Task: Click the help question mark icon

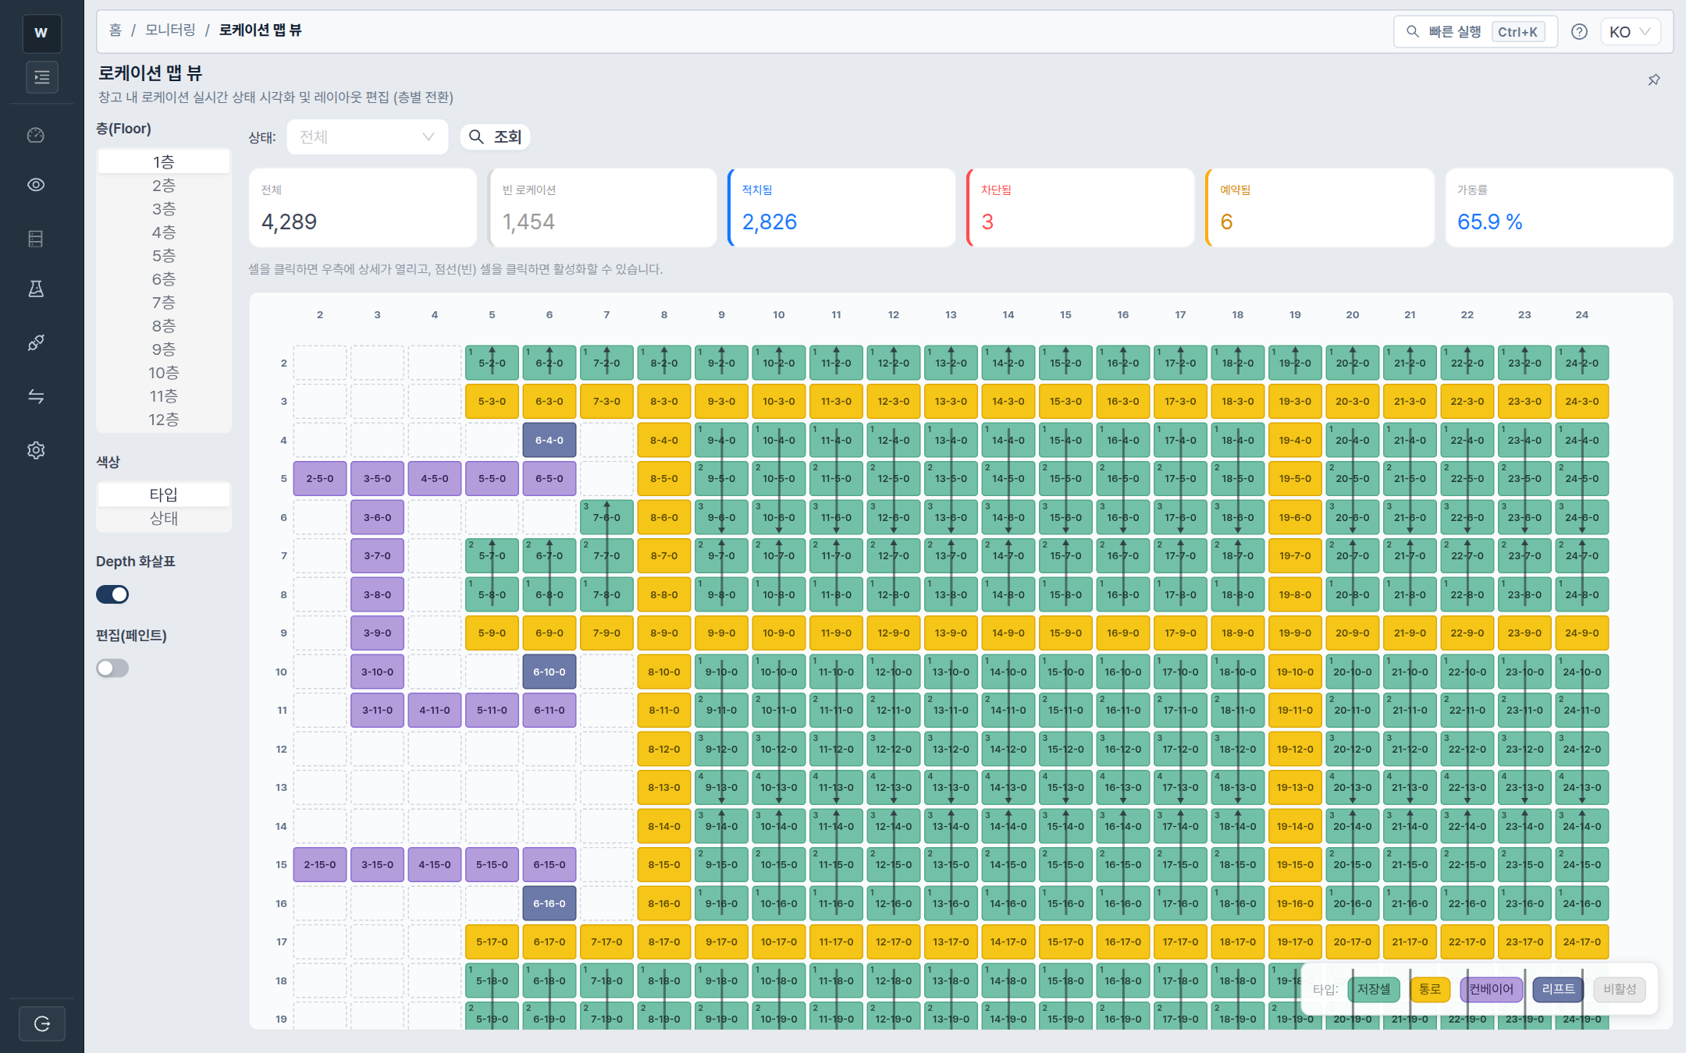Action: pos(1579,32)
